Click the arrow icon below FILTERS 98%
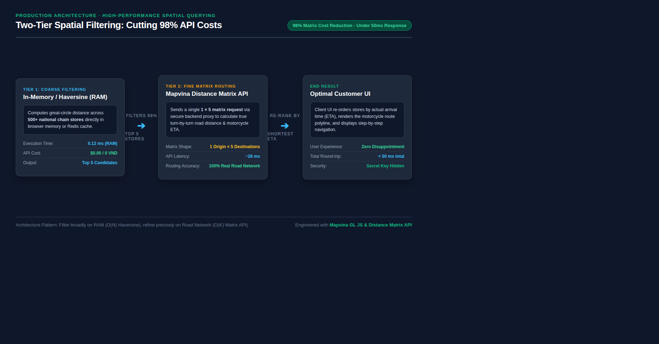The width and height of the screenshot is (659, 344). tap(141, 126)
